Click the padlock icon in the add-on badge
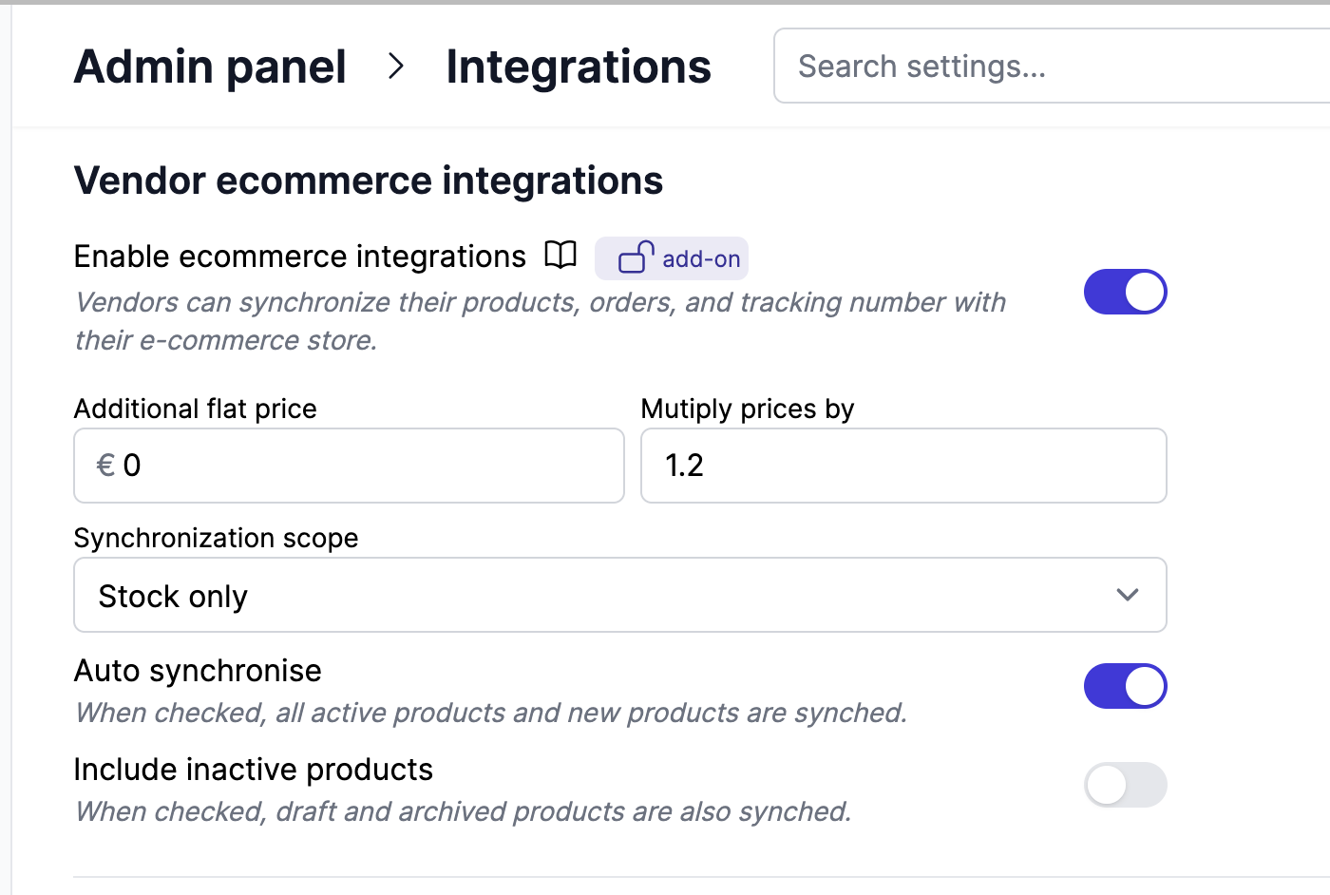The height and width of the screenshot is (895, 1330). coord(635,257)
